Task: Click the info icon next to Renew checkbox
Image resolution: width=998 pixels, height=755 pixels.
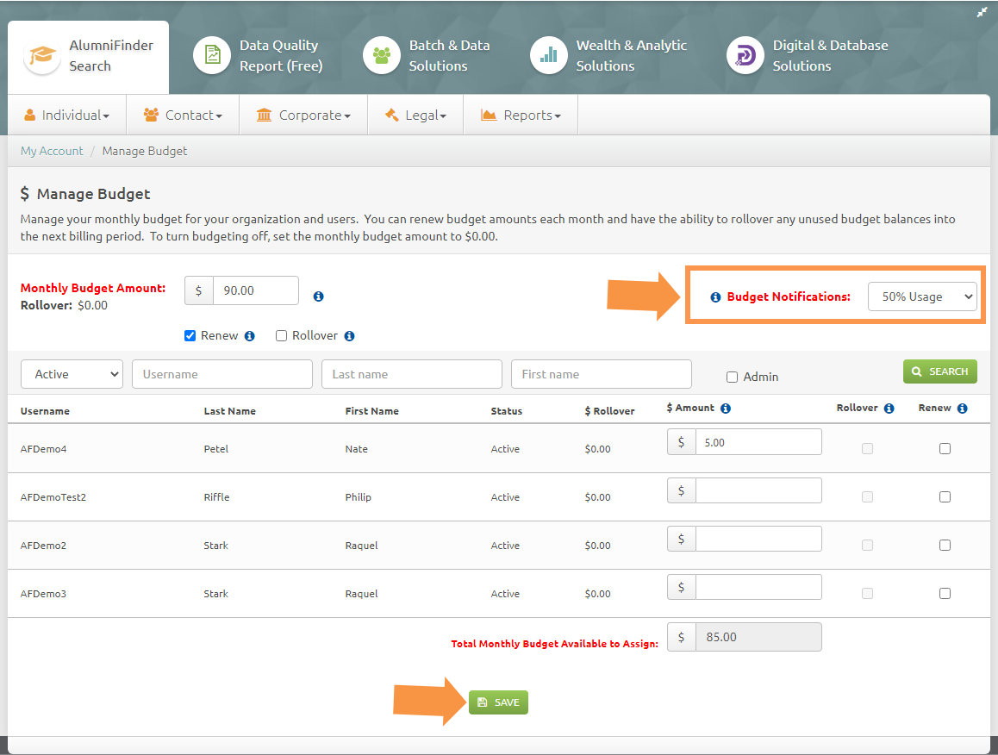Action: click(x=250, y=335)
